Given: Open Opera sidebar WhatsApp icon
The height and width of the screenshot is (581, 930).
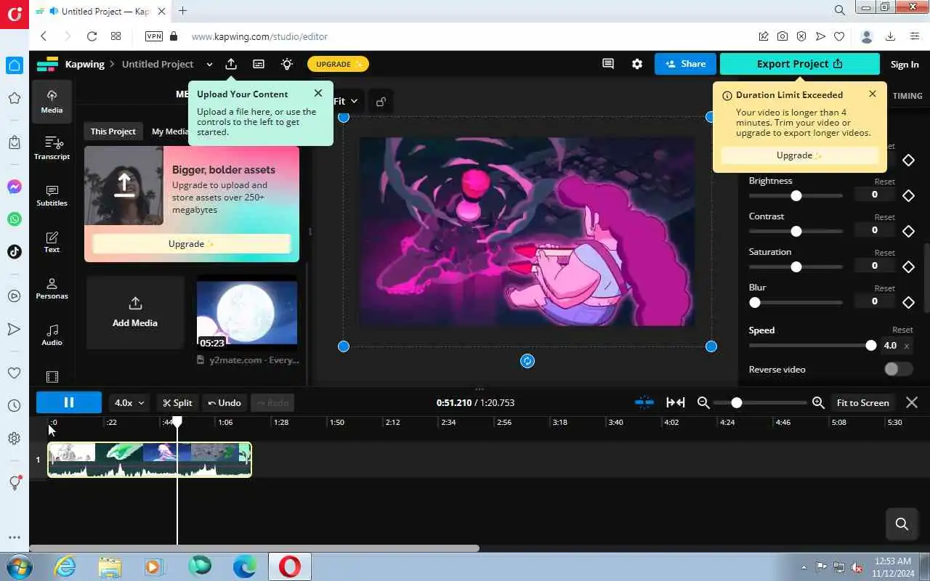Looking at the screenshot, I should (15, 219).
